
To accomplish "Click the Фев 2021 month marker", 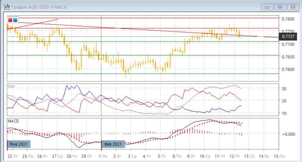I will (113, 144).
